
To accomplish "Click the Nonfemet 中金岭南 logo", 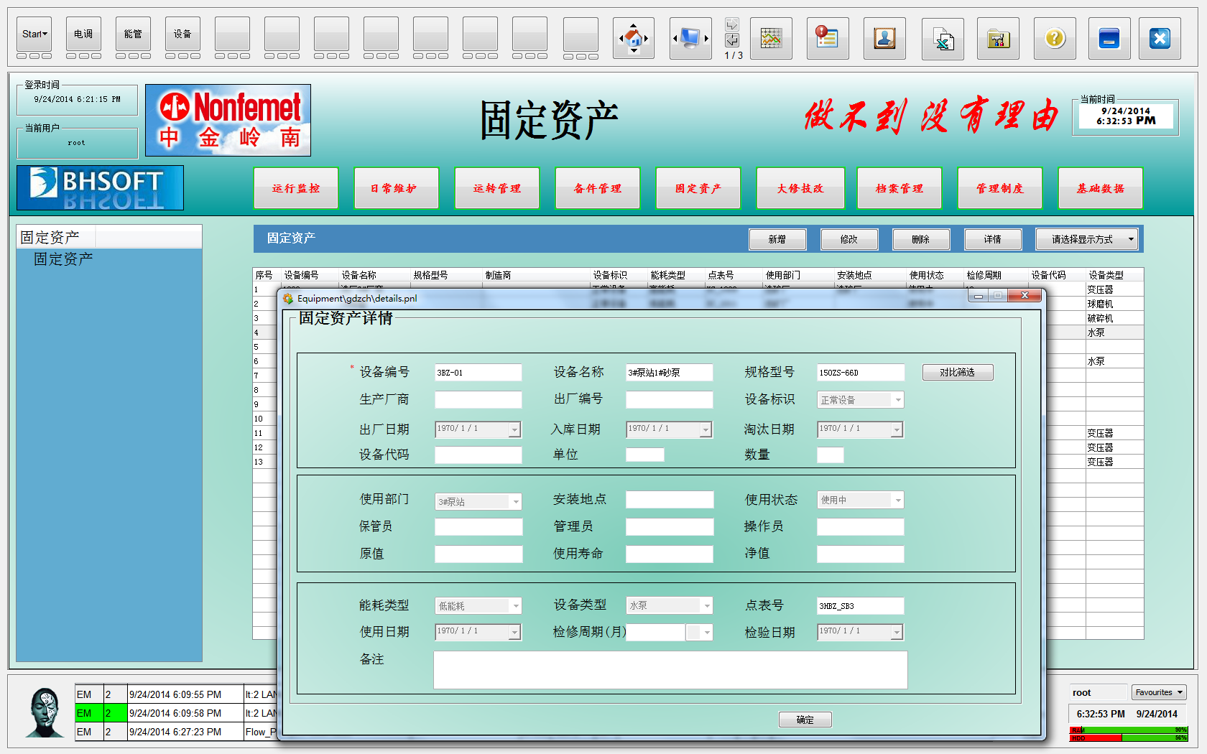I will tap(228, 120).
